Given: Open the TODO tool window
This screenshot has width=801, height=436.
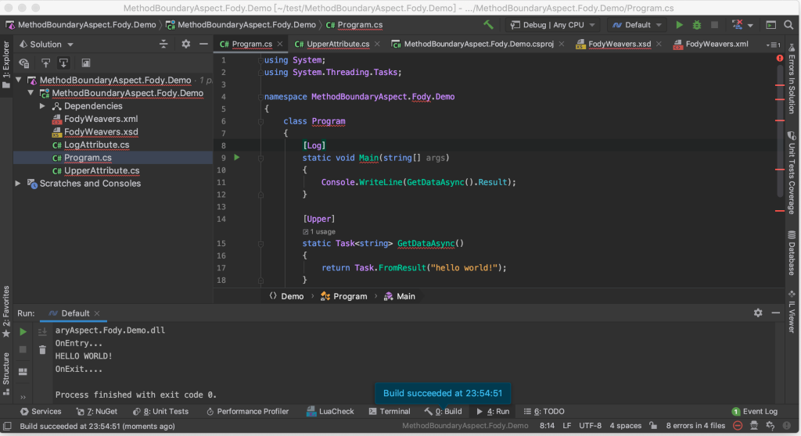Looking at the screenshot, I should [x=544, y=412].
